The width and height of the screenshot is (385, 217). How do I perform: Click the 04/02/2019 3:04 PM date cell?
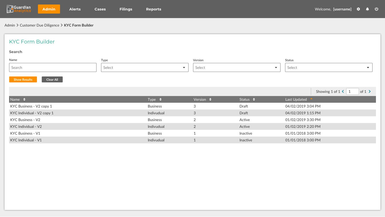click(303, 106)
